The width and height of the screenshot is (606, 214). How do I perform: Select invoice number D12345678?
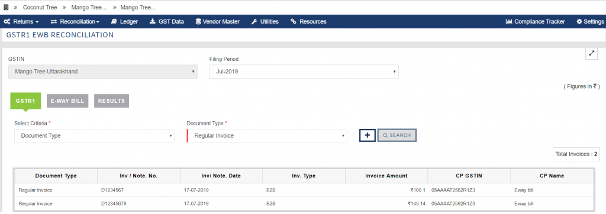(x=114, y=203)
